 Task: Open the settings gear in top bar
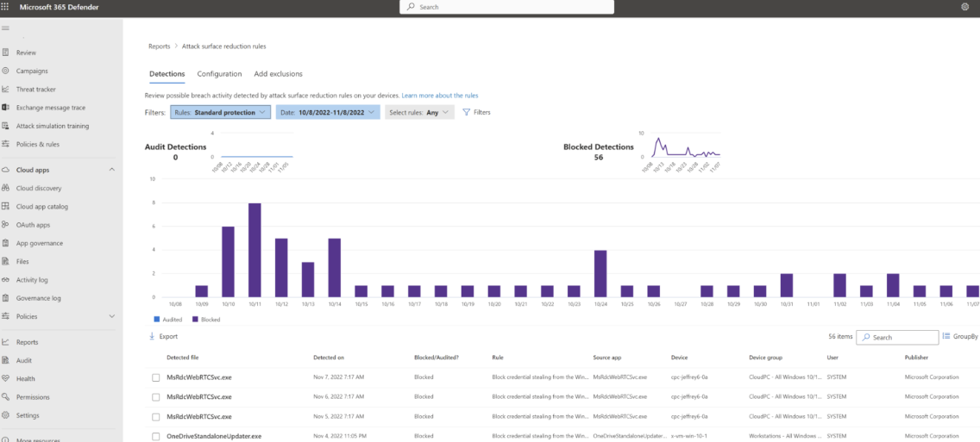tap(965, 6)
